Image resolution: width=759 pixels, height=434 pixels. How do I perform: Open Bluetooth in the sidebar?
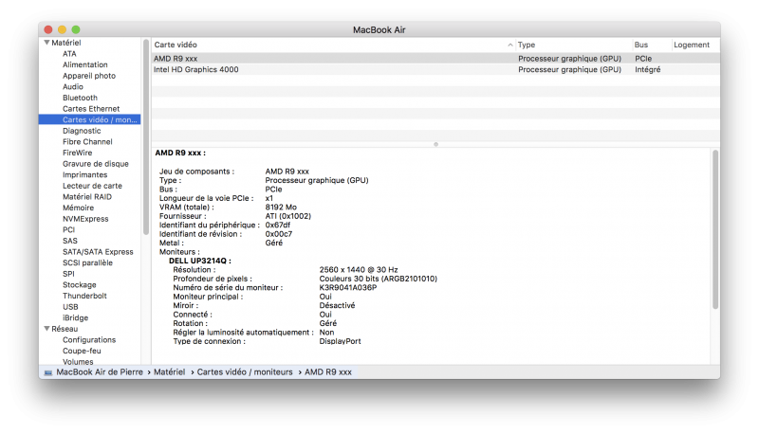[80, 98]
